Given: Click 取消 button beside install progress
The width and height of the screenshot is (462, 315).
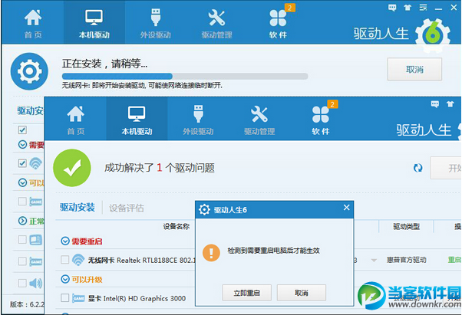Looking at the screenshot, I should tap(414, 70).
